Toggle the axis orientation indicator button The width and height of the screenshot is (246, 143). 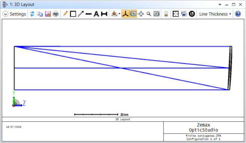(125, 14)
